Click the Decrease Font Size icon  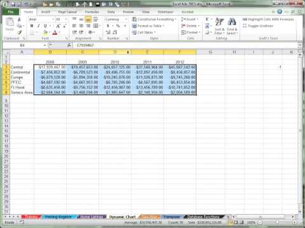[65, 26]
